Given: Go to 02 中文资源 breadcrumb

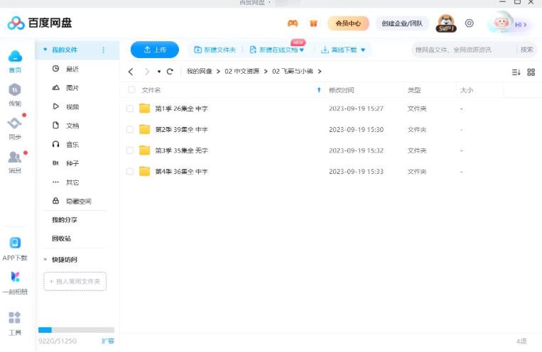Looking at the screenshot, I should tap(242, 71).
